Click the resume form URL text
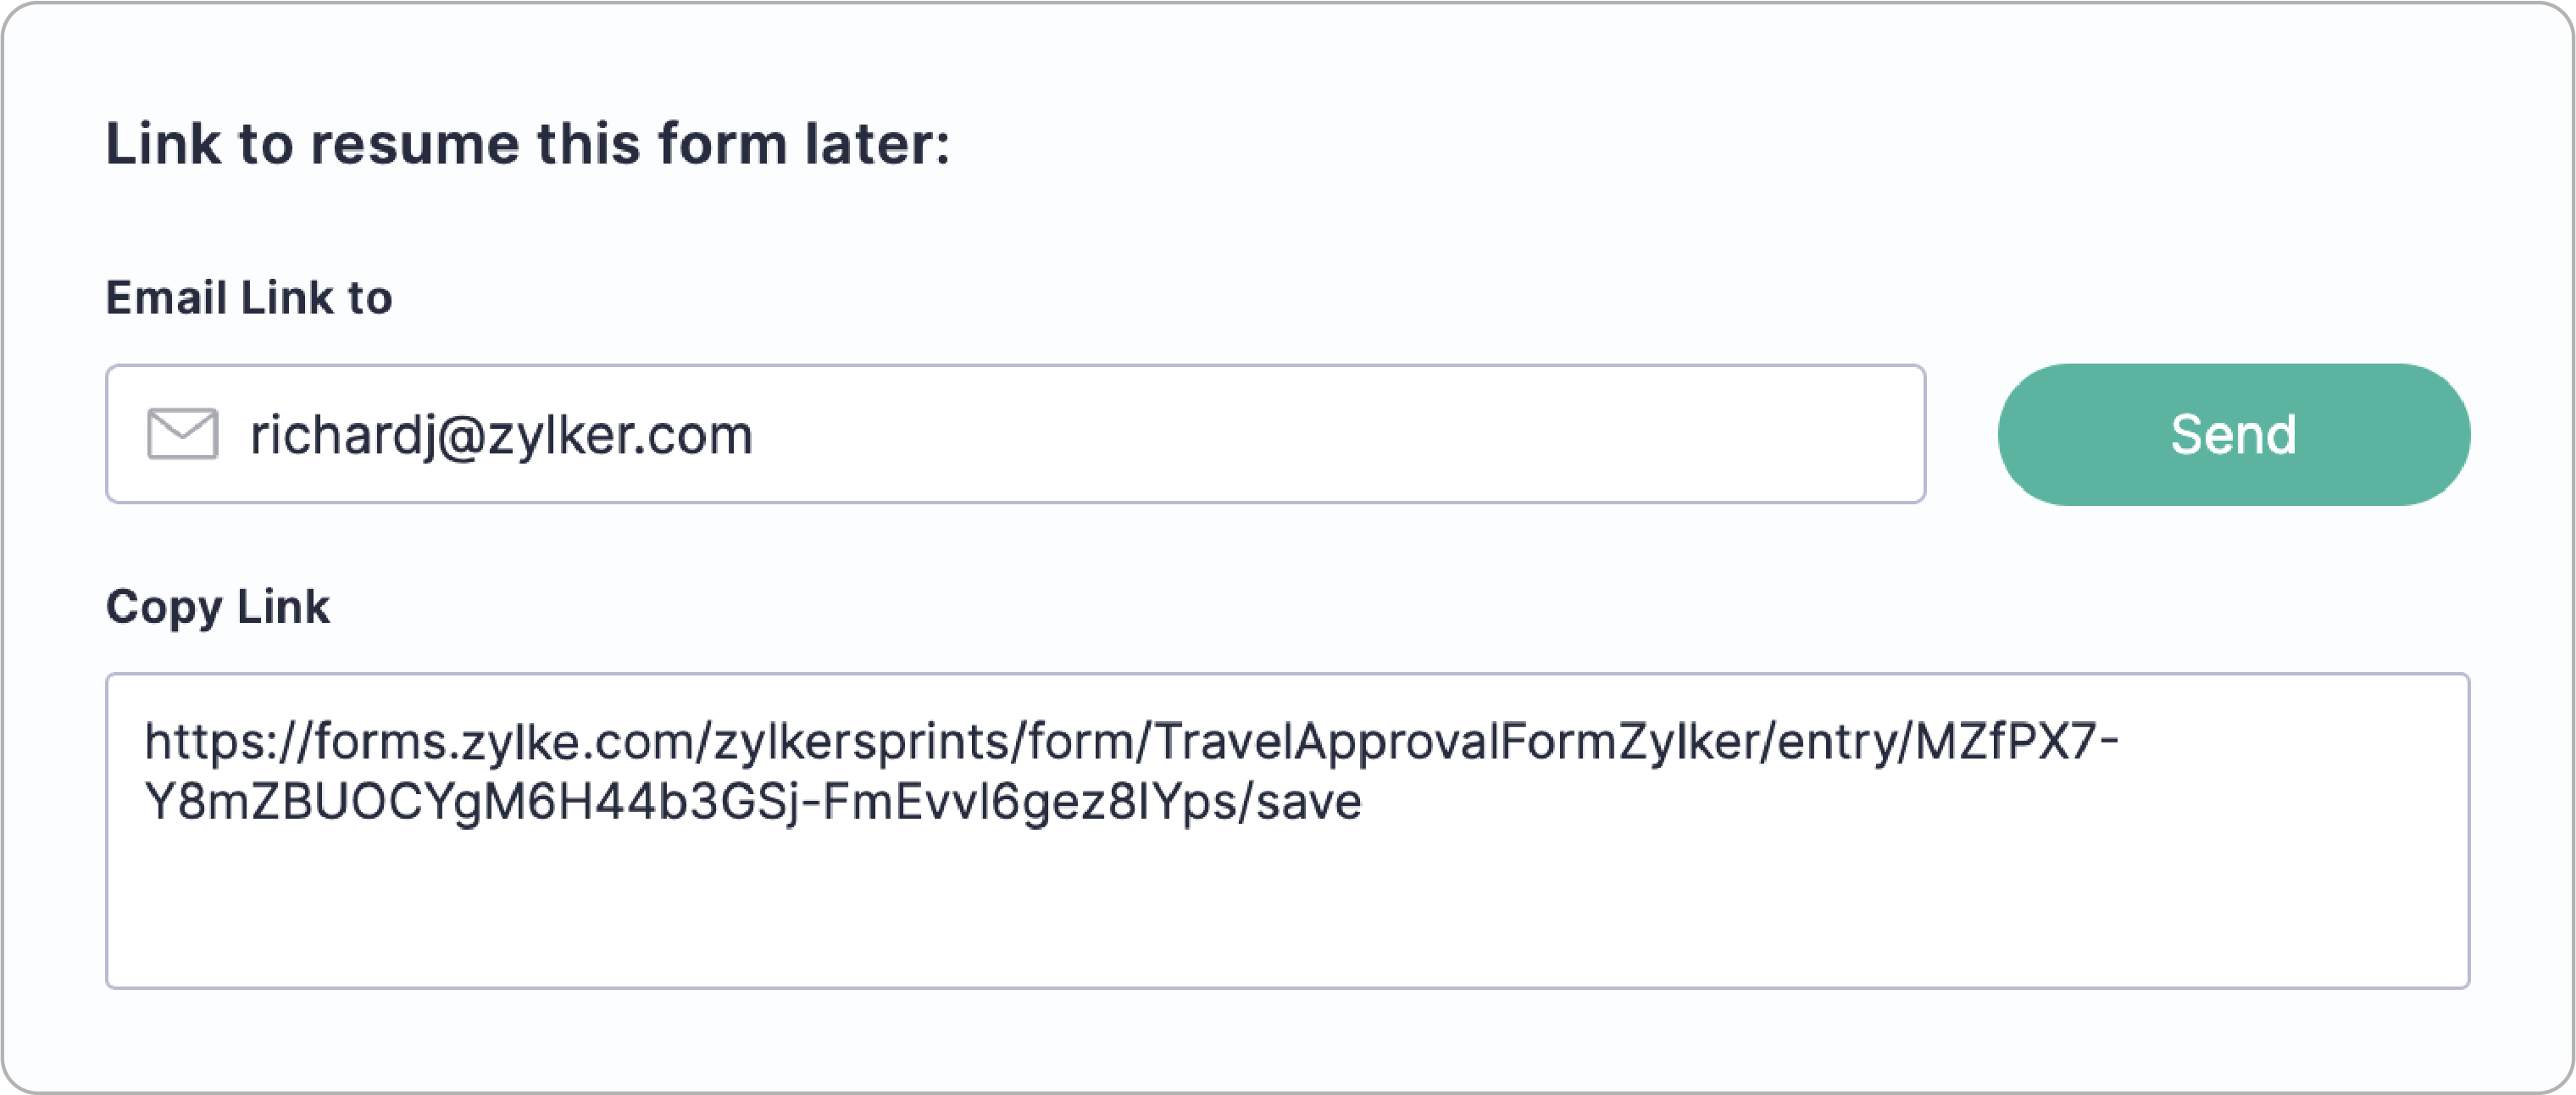Image resolution: width=2576 pixels, height=1095 pixels. (1130, 771)
